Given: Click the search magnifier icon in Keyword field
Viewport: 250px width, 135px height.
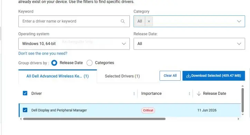Looking at the screenshot, I should pos(123,21).
